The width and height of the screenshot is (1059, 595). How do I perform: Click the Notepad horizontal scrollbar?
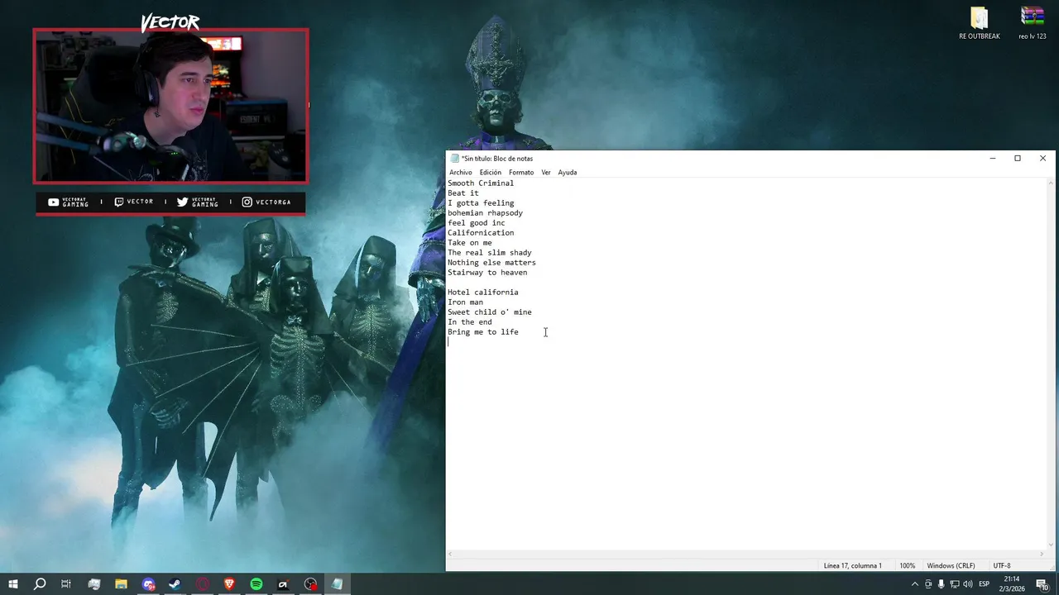tap(747, 554)
